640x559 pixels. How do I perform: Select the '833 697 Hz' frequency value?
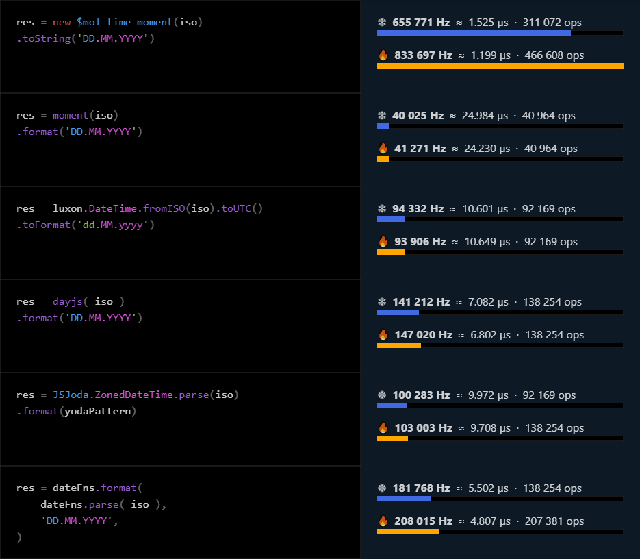[423, 55]
